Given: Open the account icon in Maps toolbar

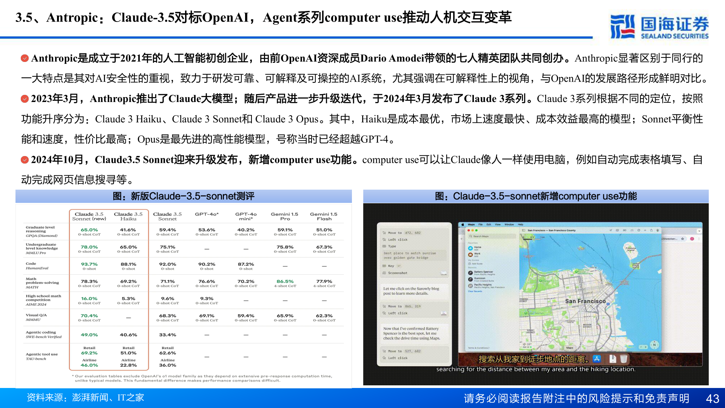Looking at the screenshot, I should (657, 230).
